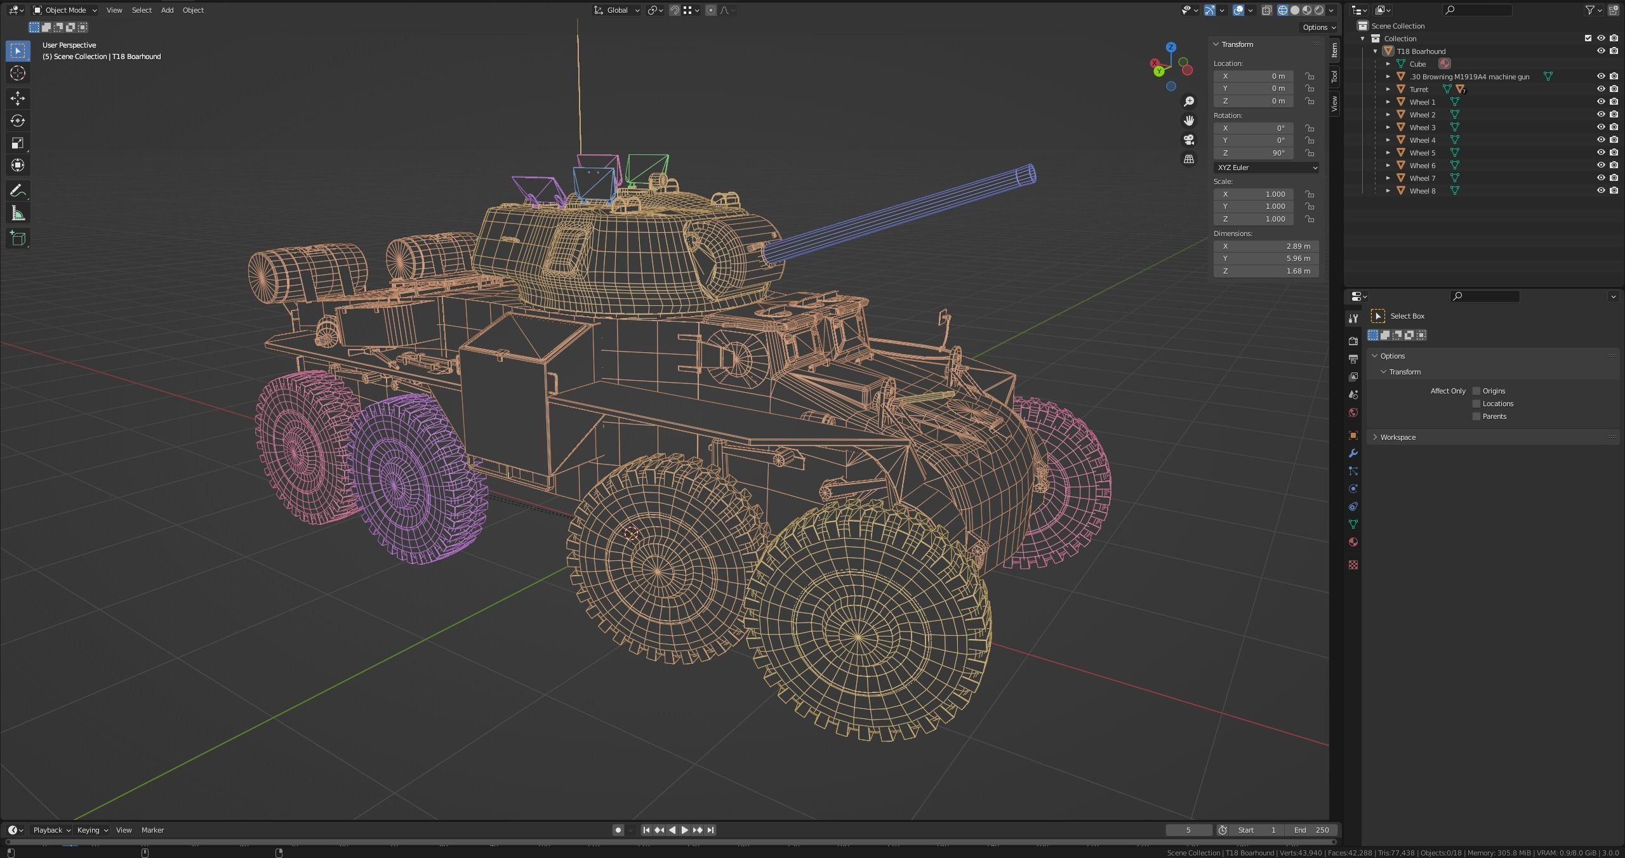Jump to the timeline end frame
This screenshot has height=858, width=1625.
(710, 830)
